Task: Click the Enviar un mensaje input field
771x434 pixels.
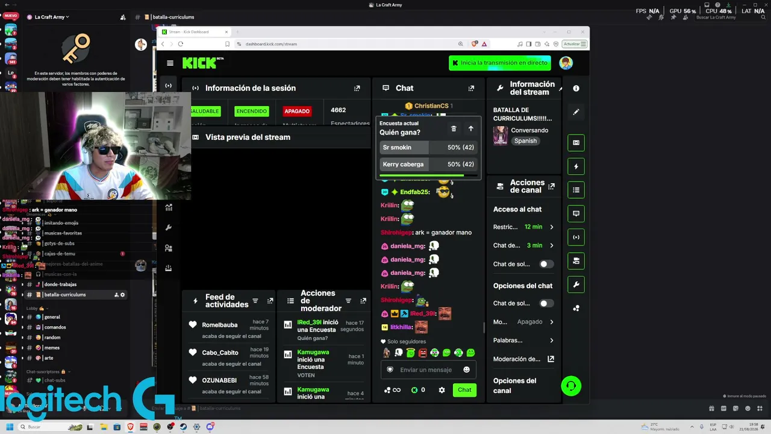Action: pyautogui.click(x=428, y=370)
